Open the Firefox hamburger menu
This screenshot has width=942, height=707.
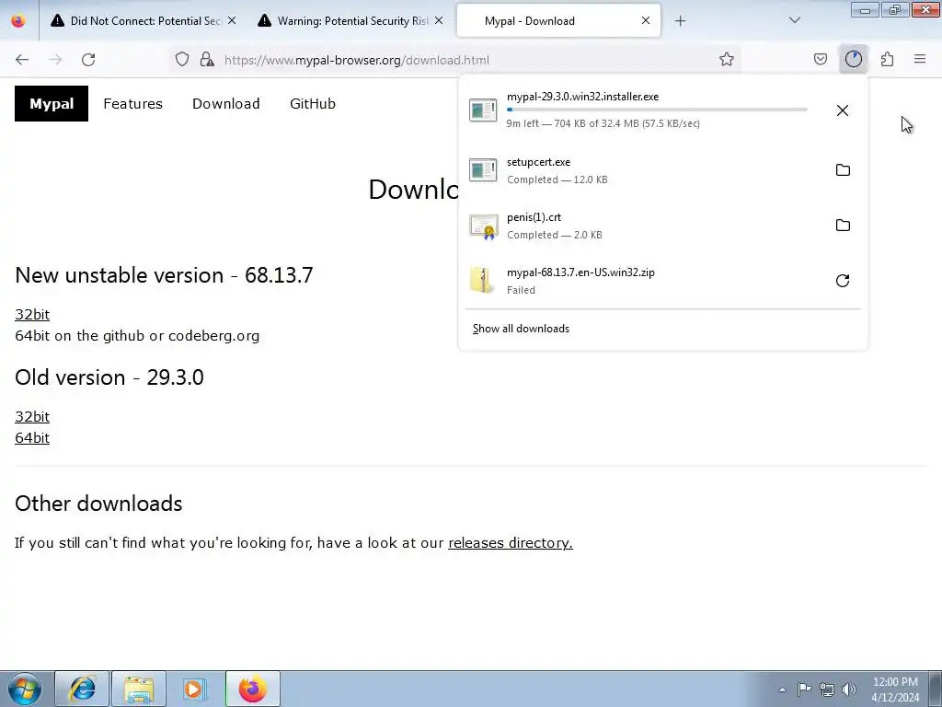click(x=920, y=59)
